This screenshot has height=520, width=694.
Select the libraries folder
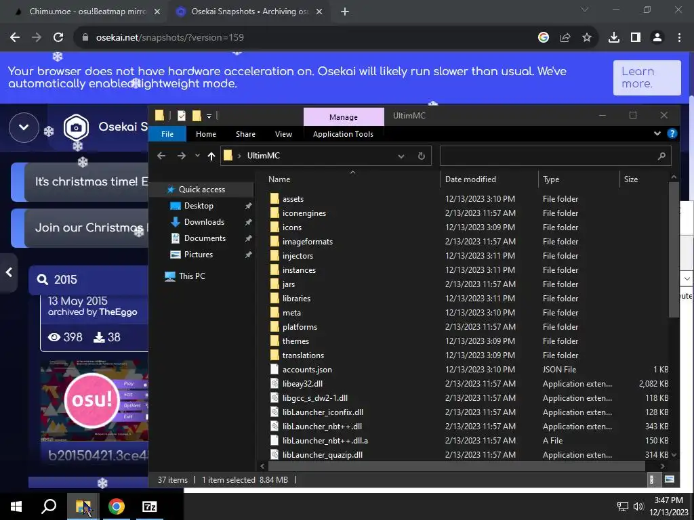tap(296, 299)
